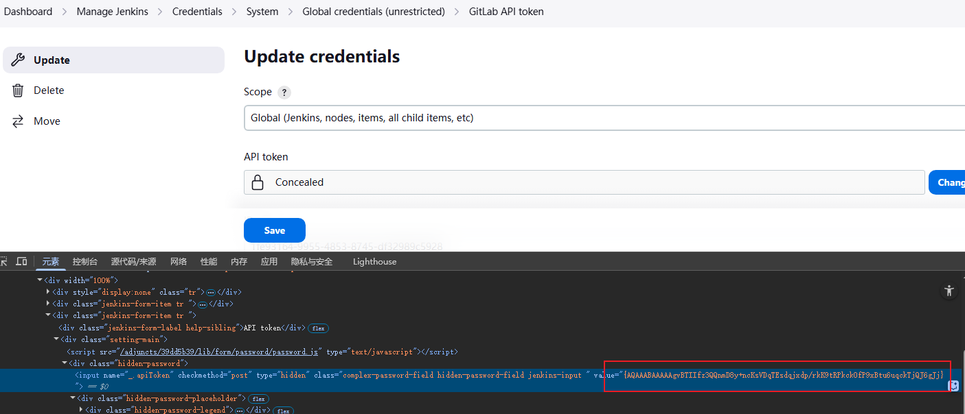This screenshot has height=414, width=965.
Task: Click the Delete trash icon
Action: pyautogui.click(x=19, y=90)
